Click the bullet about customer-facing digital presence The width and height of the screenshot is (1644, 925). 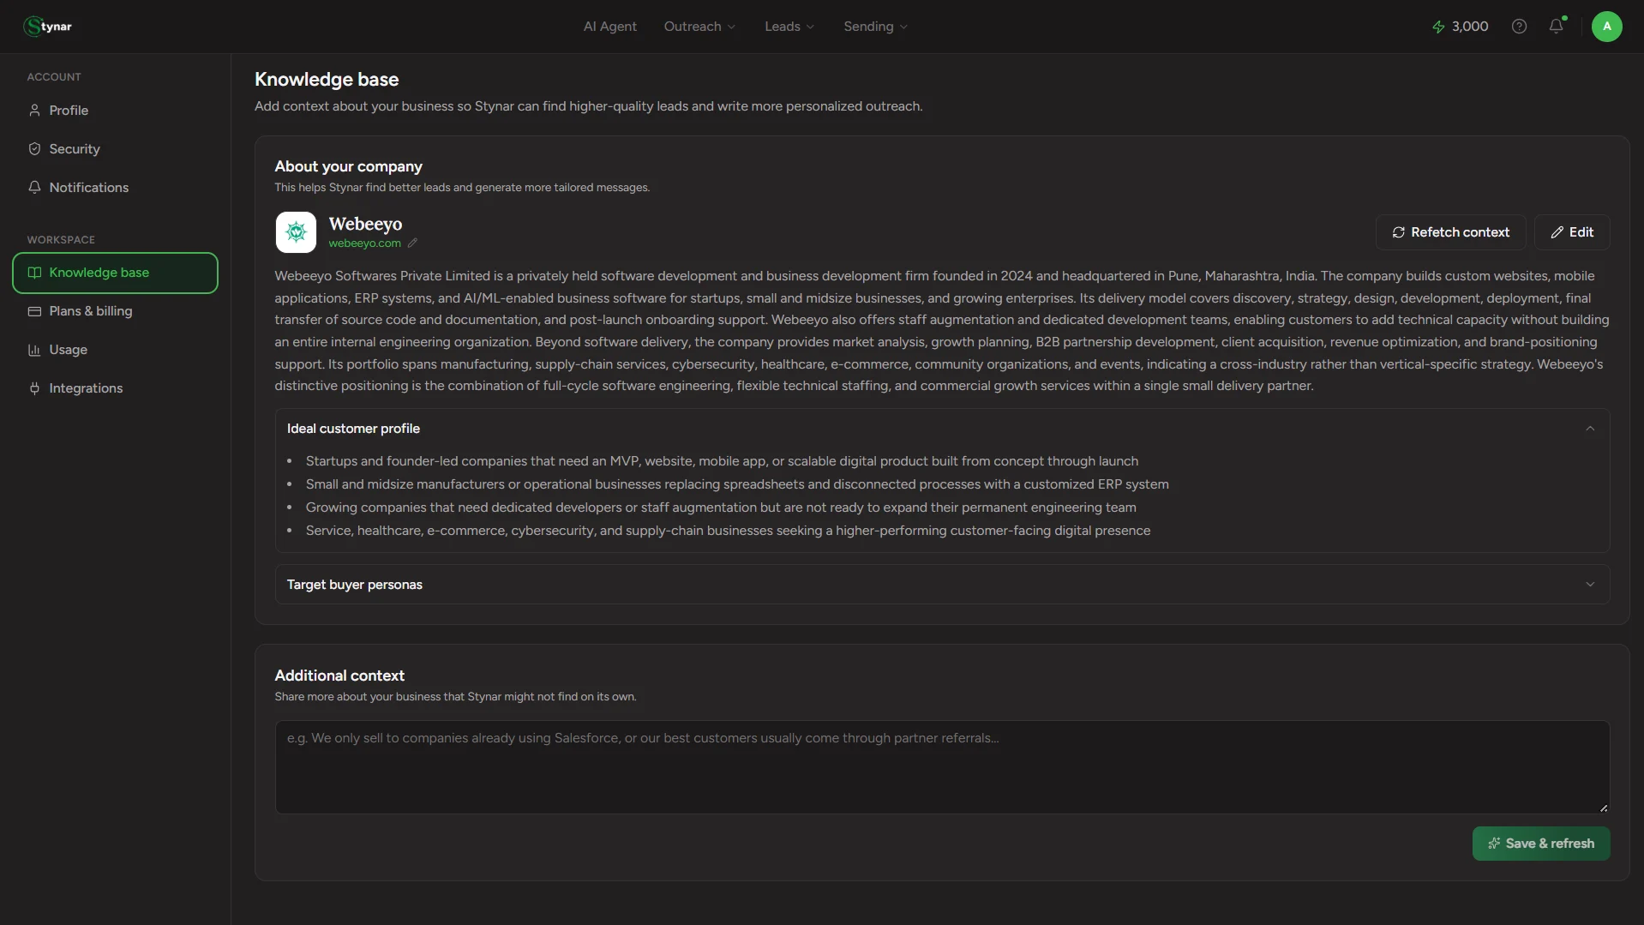(x=728, y=531)
